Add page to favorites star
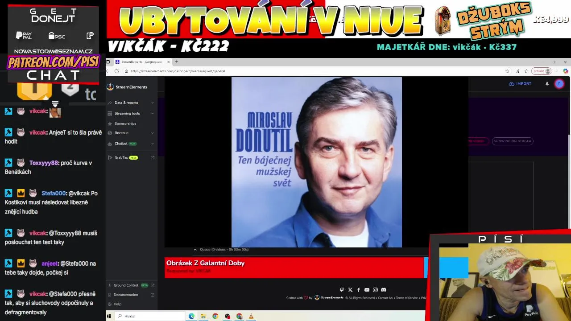This screenshot has width=571, height=321. point(507,71)
